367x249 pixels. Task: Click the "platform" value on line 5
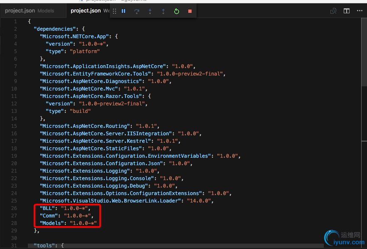tap(85, 51)
